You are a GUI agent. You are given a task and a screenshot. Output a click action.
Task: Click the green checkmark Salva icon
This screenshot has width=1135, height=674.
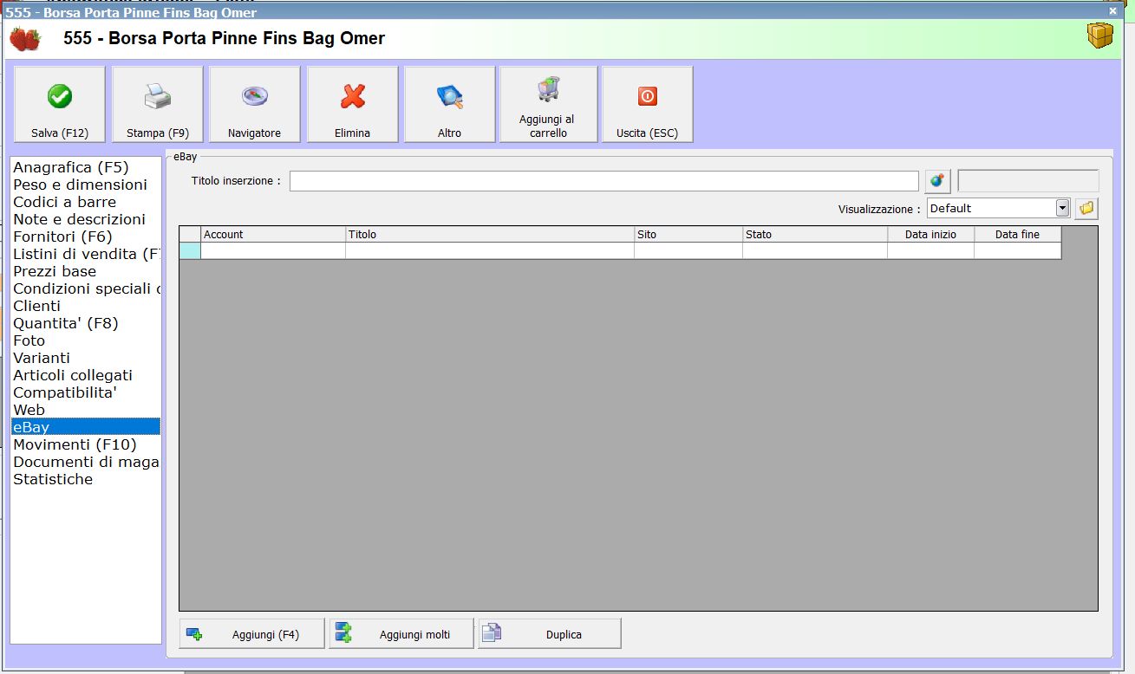pos(59,96)
